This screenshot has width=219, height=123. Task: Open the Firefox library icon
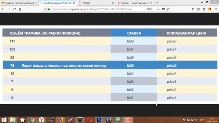pyautogui.click(x=193, y=9)
